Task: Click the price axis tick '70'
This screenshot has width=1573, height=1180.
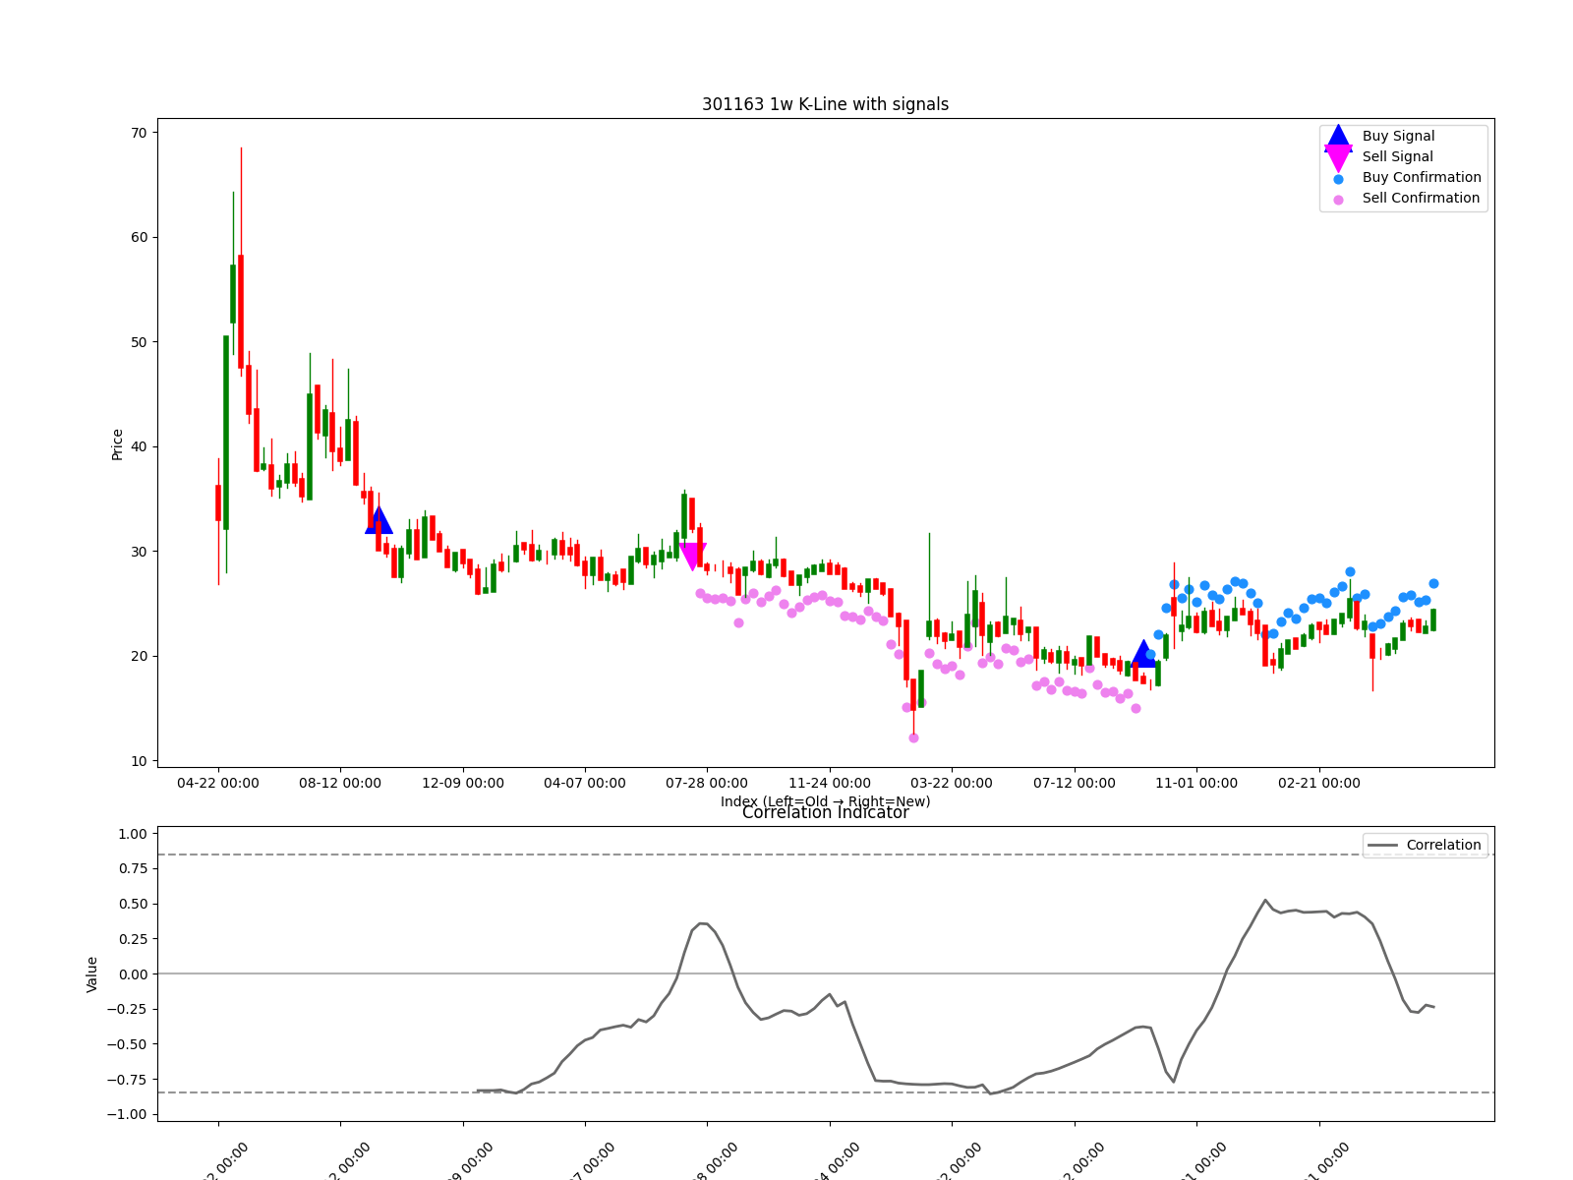Action: [x=139, y=133]
